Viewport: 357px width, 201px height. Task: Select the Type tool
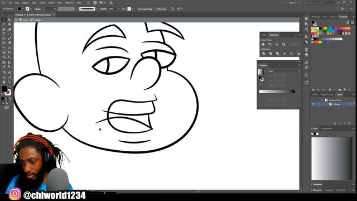click(4, 33)
